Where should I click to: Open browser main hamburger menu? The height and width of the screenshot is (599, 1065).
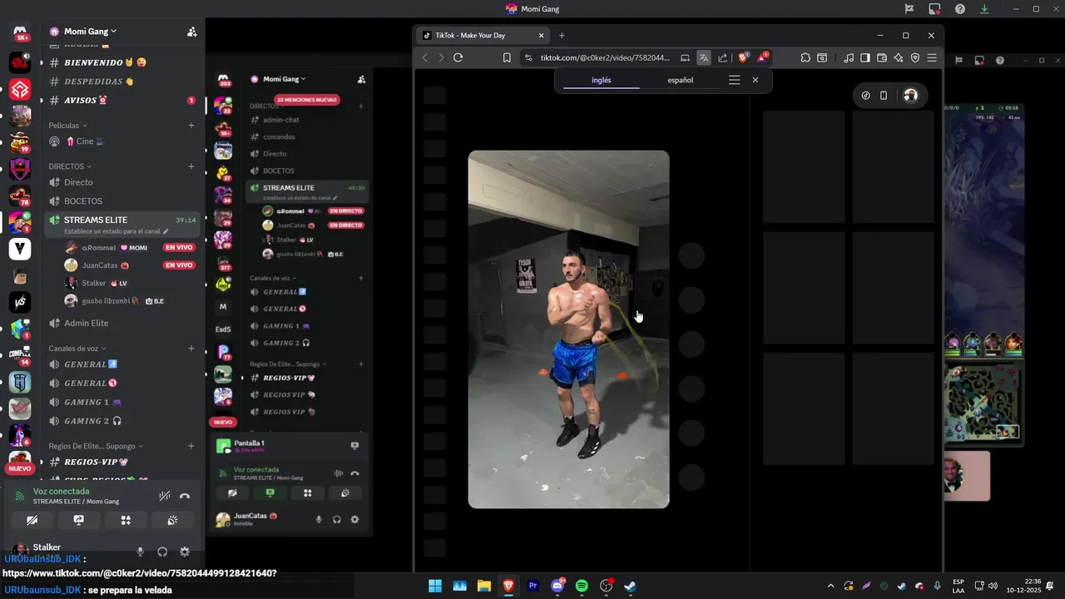pos(932,57)
